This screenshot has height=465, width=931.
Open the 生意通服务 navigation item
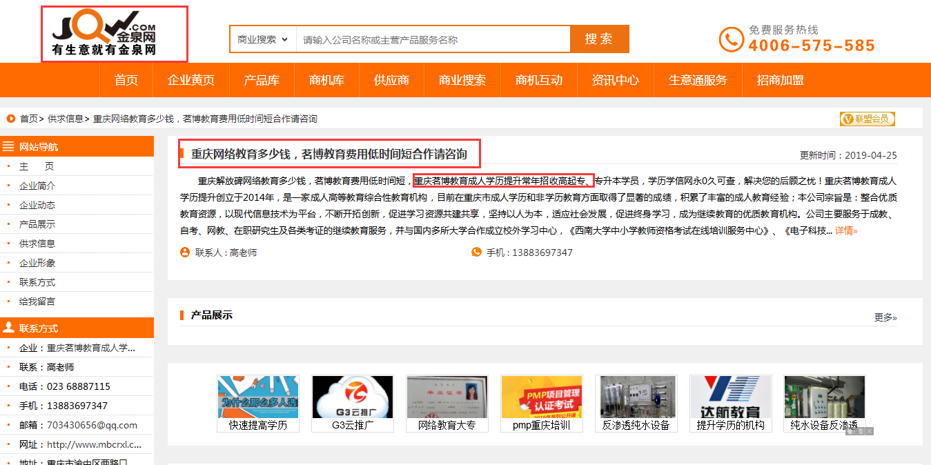click(x=698, y=80)
